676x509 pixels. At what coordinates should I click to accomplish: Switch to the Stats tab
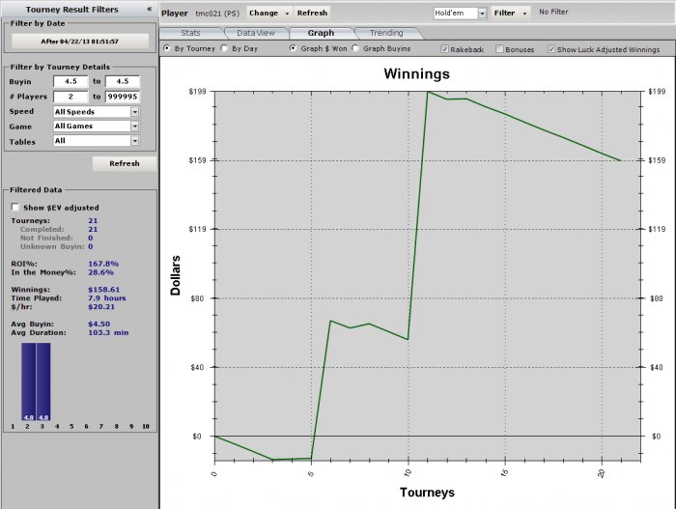coord(190,33)
